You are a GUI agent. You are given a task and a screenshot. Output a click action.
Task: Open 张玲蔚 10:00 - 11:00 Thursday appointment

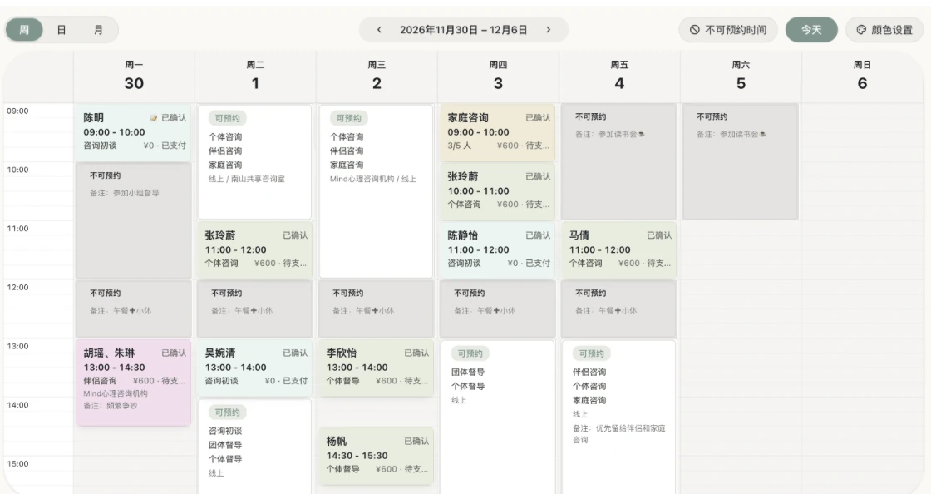pyautogui.click(x=498, y=191)
